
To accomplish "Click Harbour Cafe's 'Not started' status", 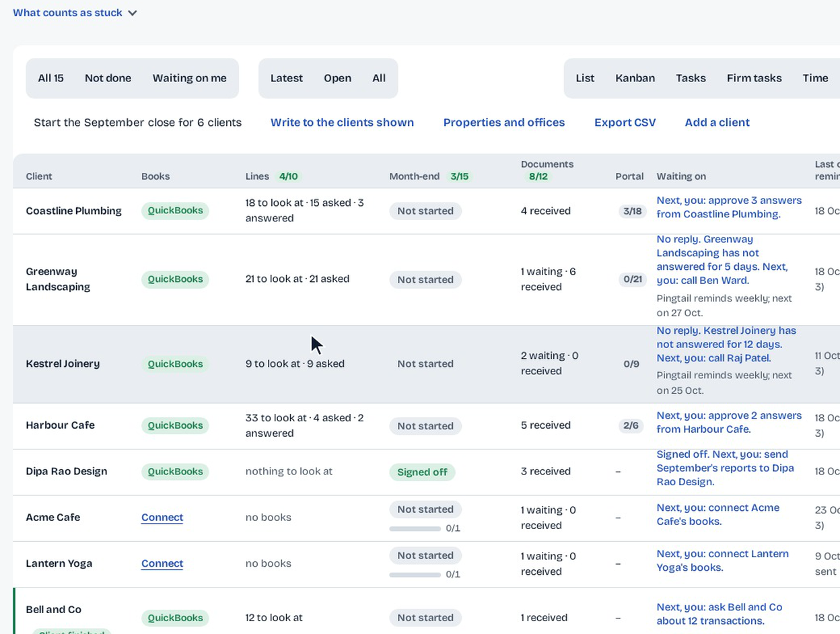I will point(425,426).
